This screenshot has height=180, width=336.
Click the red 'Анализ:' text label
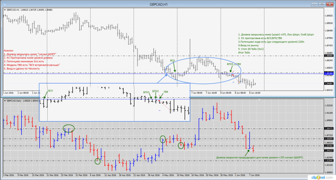(9, 50)
